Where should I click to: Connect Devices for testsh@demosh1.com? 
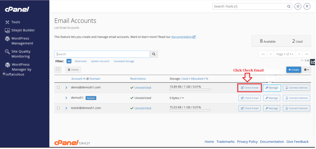click(x=297, y=108)
